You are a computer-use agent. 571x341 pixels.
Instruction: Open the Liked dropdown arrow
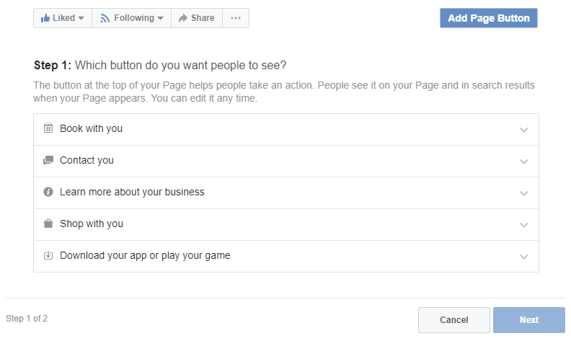pyautogui.click(x=81, y=18)
